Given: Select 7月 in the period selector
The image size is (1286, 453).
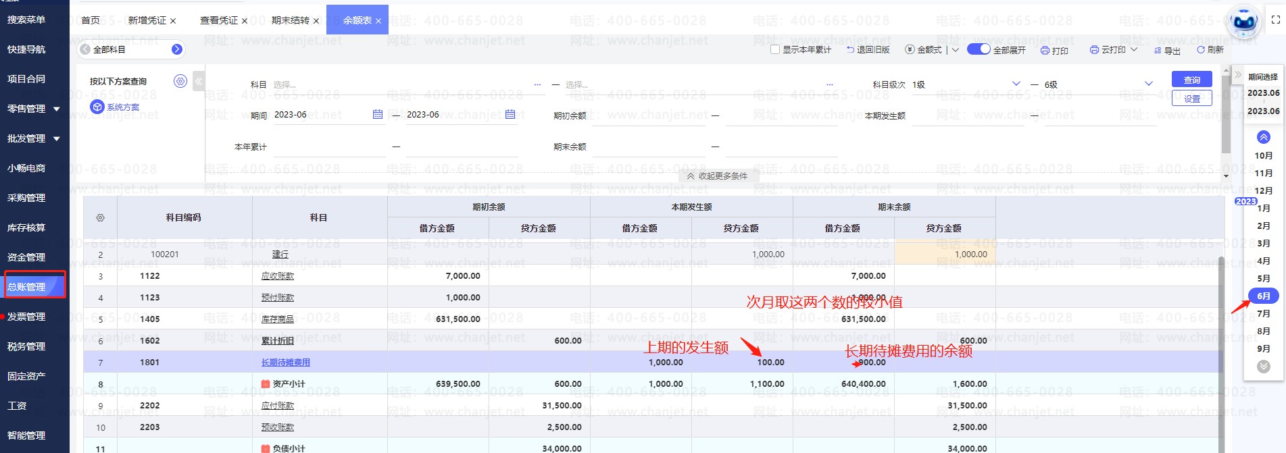Looking at the screenshot, I should [x=1263, y=314].
